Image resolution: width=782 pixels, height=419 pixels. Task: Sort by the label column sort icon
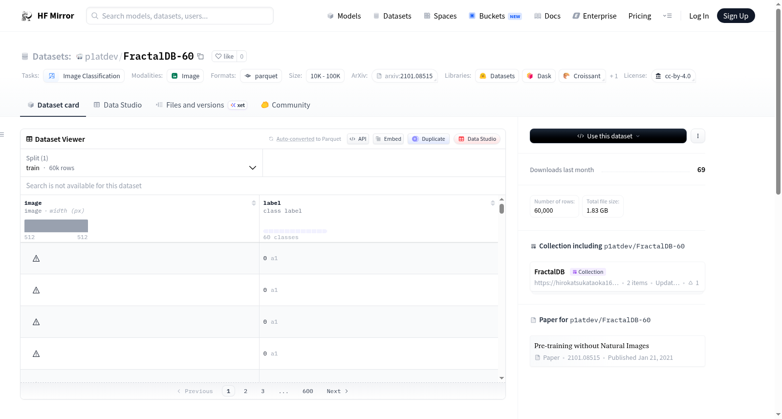[493, 203]
